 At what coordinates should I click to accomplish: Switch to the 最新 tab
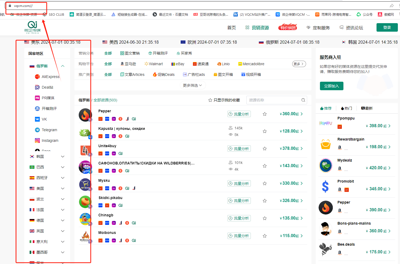tap(367, 108)
